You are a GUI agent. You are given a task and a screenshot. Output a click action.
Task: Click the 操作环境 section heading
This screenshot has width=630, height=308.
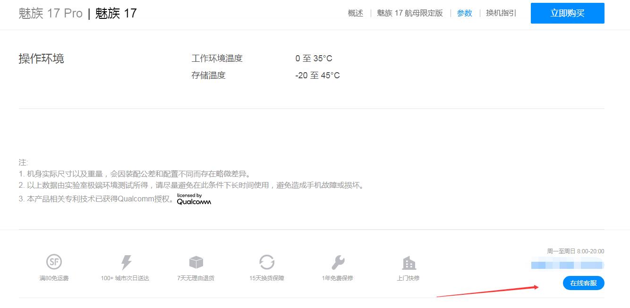pos(42,58)
